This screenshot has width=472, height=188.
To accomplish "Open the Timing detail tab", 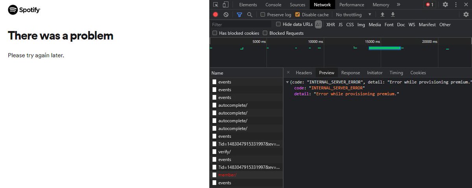I will 396,73.
